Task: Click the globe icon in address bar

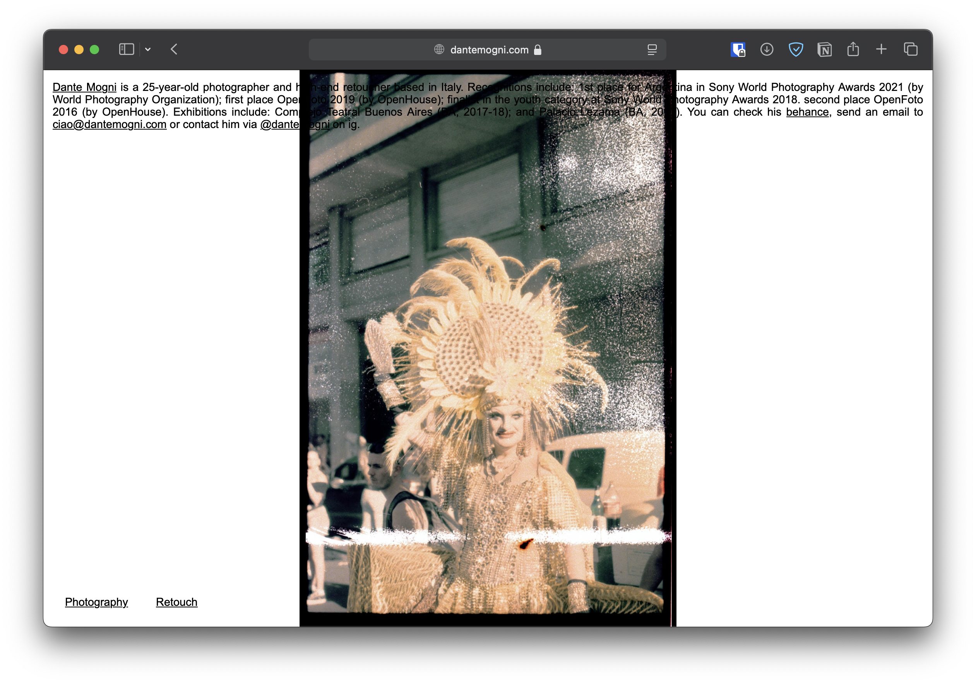Action: point(439,50)
